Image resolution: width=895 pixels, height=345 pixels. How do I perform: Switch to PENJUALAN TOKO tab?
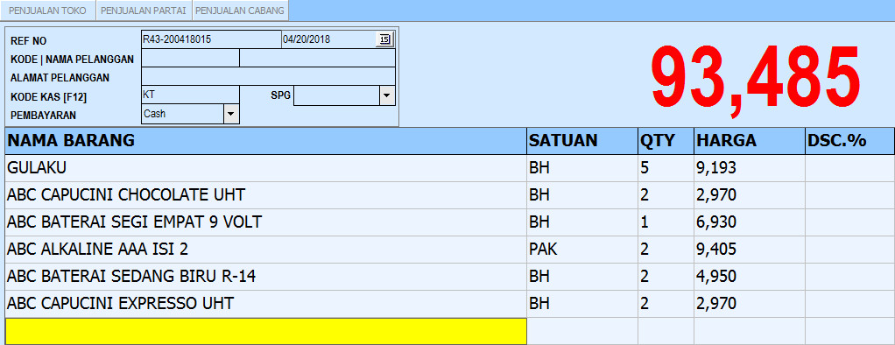tap(47, 11)
